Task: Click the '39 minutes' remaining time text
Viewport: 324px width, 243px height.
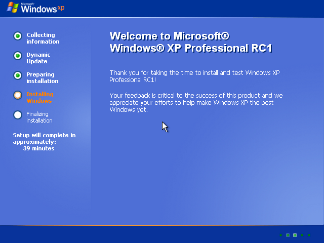Action: coord(38,148)
